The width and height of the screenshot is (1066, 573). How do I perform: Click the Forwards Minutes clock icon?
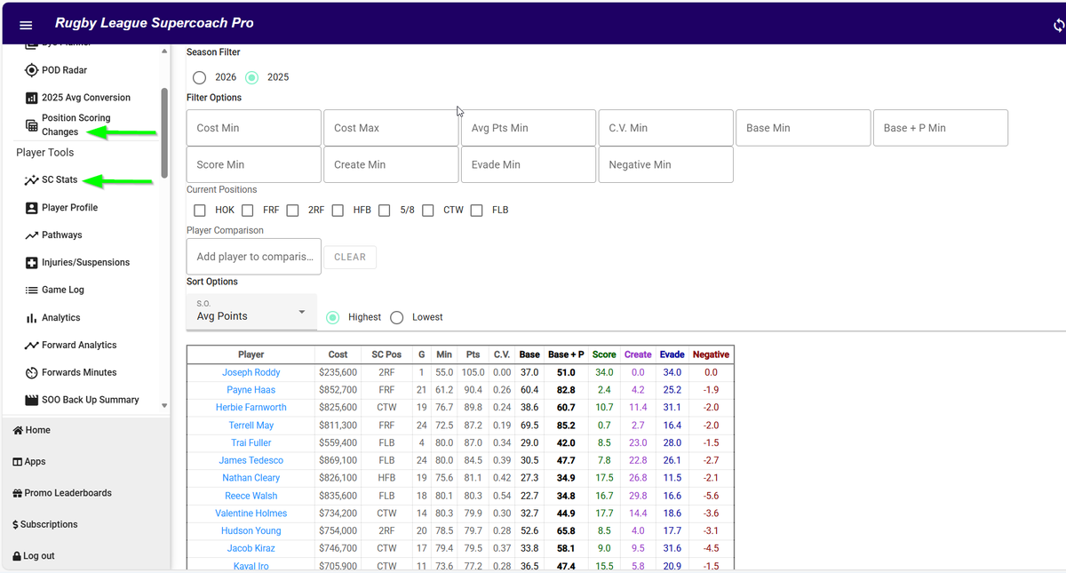(32, 373)
